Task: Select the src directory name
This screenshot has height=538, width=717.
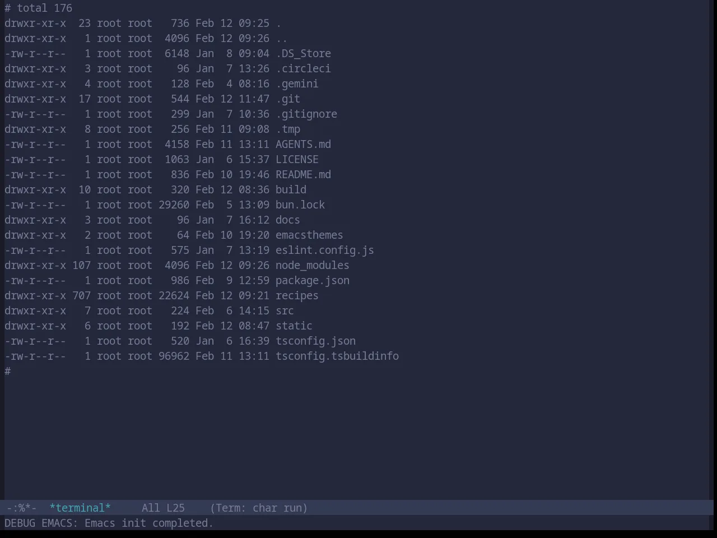Action: point(285,310)
